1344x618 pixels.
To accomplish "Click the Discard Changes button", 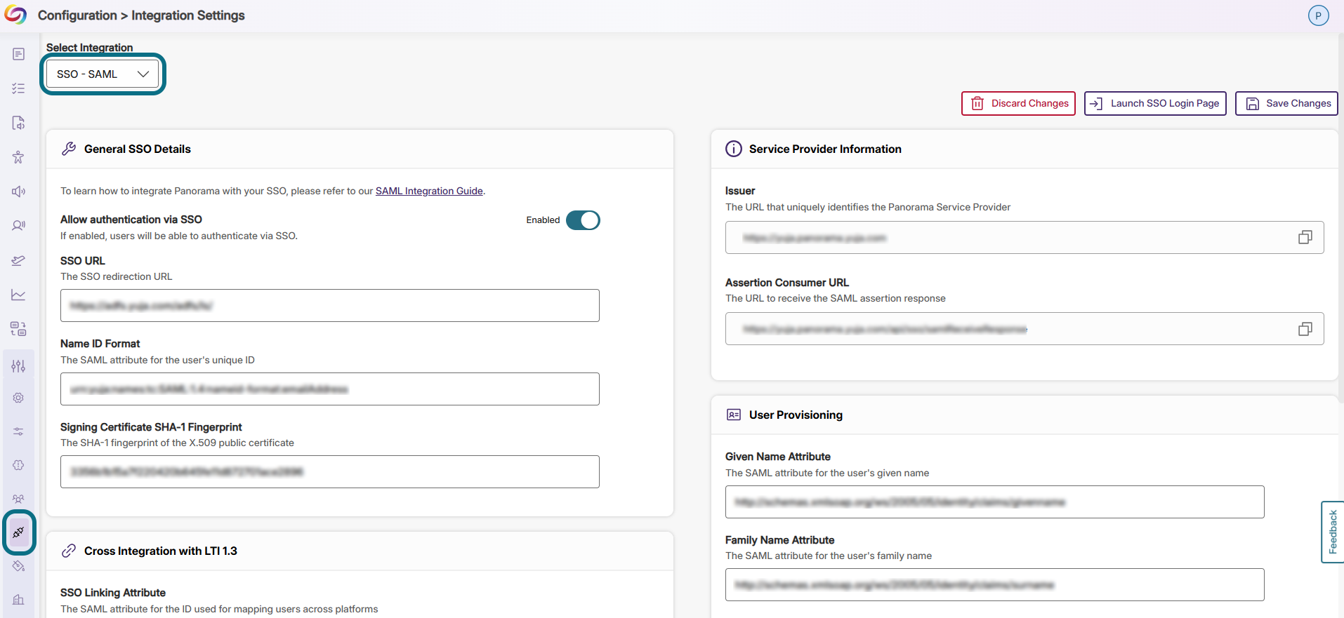I will click(1018, 103).
